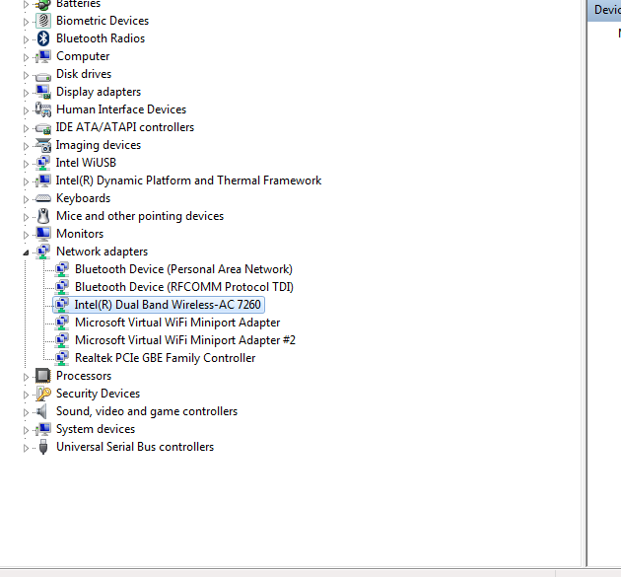This screenshot has height=577, width=621.
Task: Click the Disk drives icon
Action: coord(43,76)
